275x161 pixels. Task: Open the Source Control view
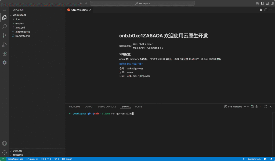tap(5, 36)
